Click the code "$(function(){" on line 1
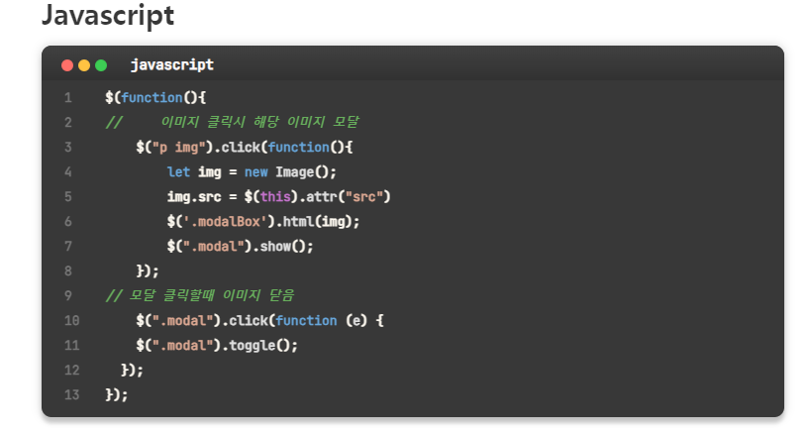This screenshot has height=433, width=811. (x=155, y=98)
